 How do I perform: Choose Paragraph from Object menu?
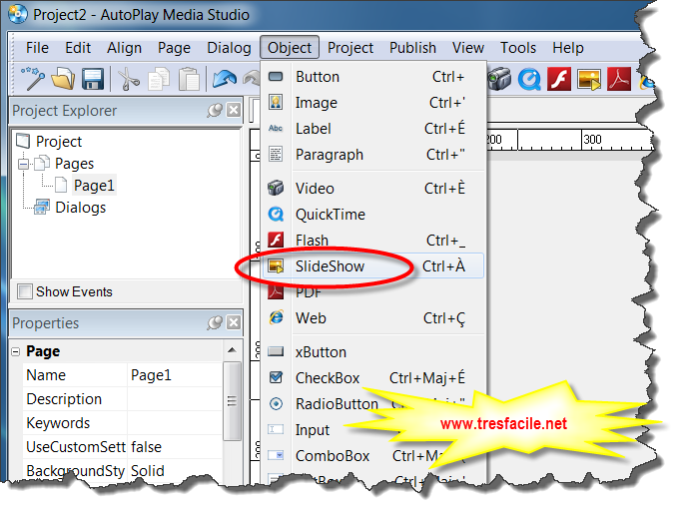[373, 155]
